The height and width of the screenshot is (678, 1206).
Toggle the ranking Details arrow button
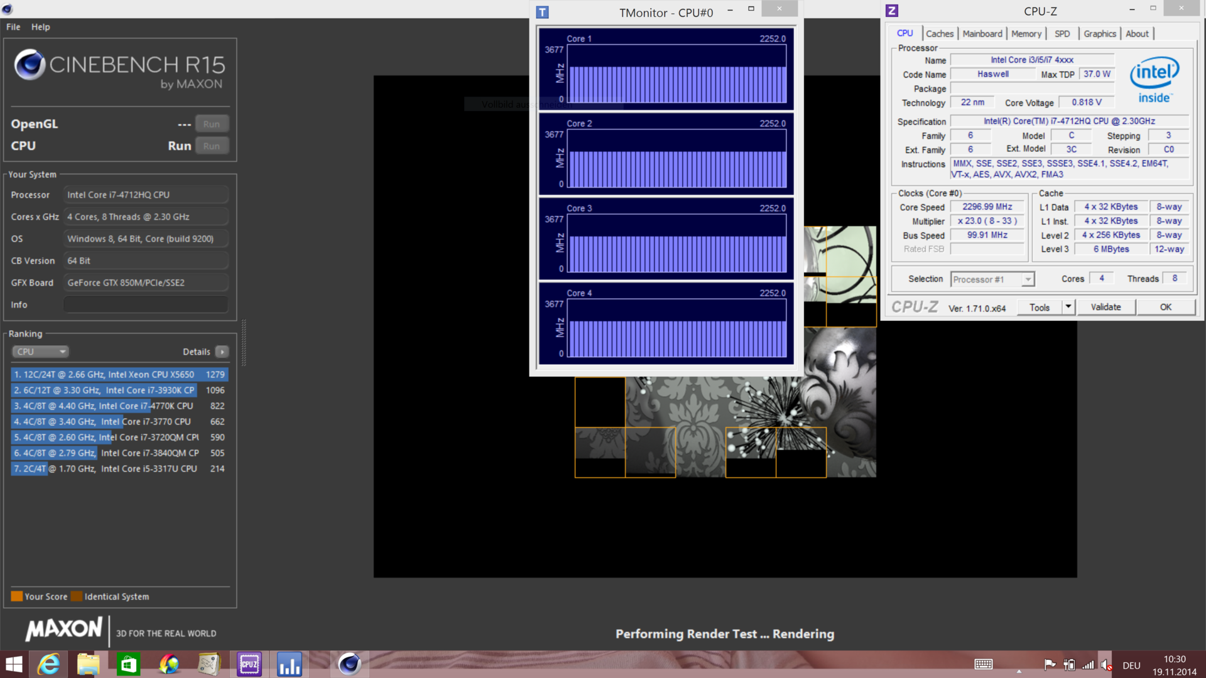tap(222, 352)
